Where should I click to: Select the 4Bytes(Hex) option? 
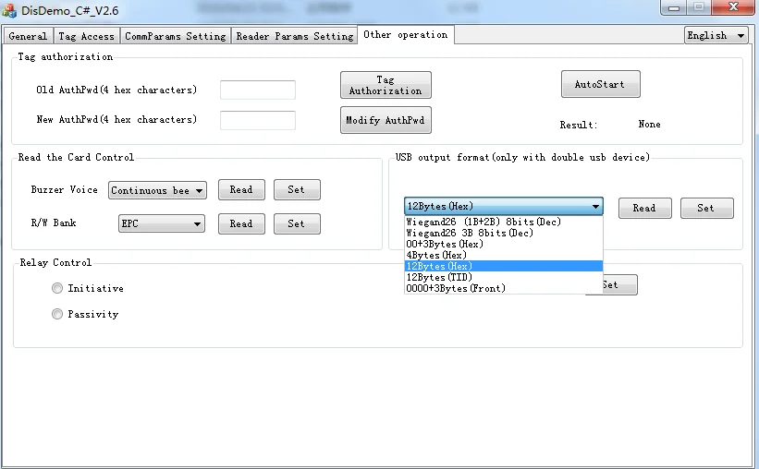coord(504,256)
